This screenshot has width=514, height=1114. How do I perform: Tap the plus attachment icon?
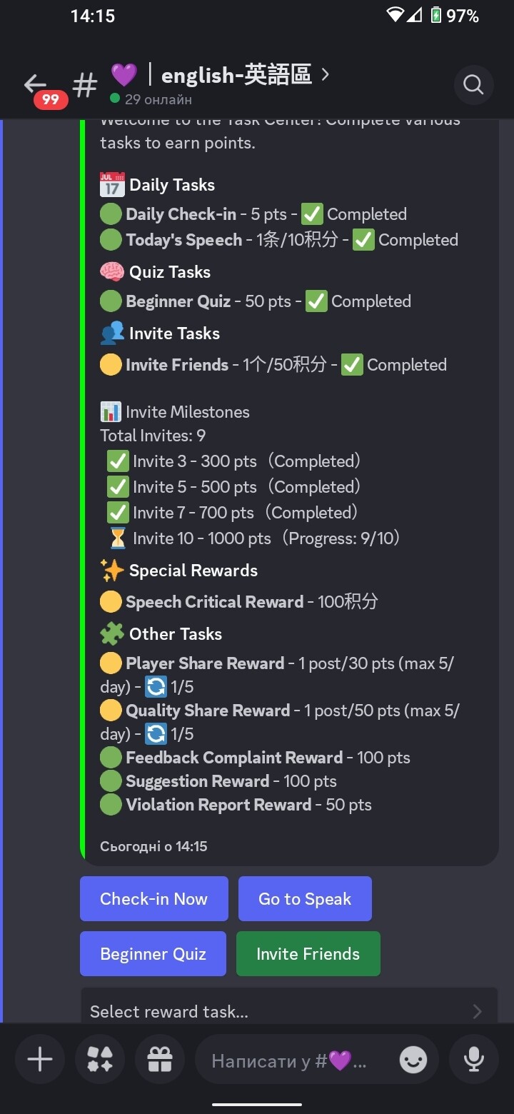tap(40, 1060)
